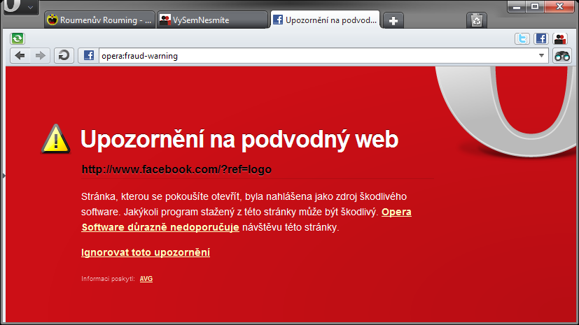
Task: Open a new tab with plus button
Action: click(393, 20)
